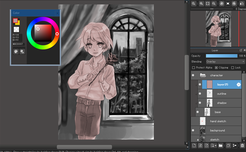
Task: Click the navigator rotation slider
Action: [x=212, y=9]
